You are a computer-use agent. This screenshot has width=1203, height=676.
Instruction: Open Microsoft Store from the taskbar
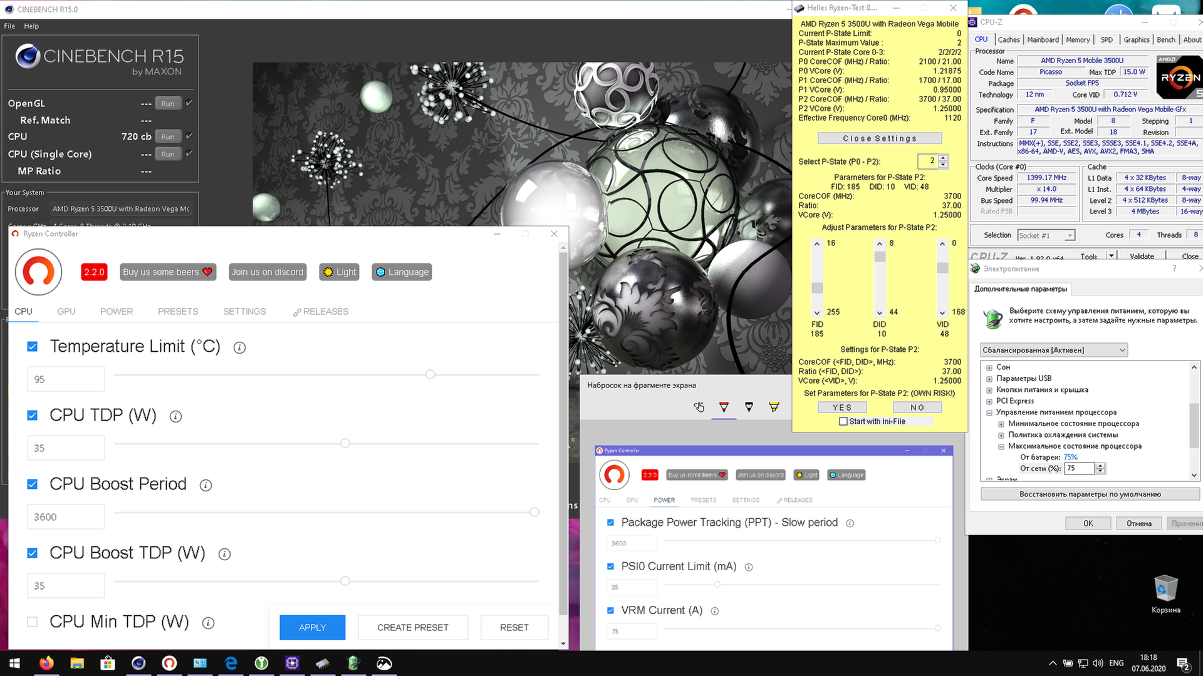pyautogui.click(x=108, y=663)
